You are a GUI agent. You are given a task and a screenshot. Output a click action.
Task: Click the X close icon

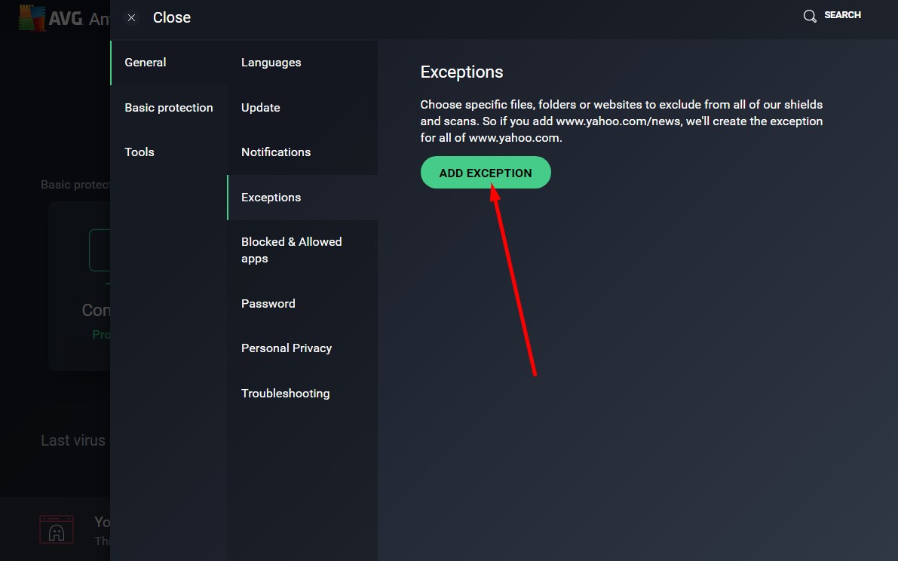tap(131, 18)
